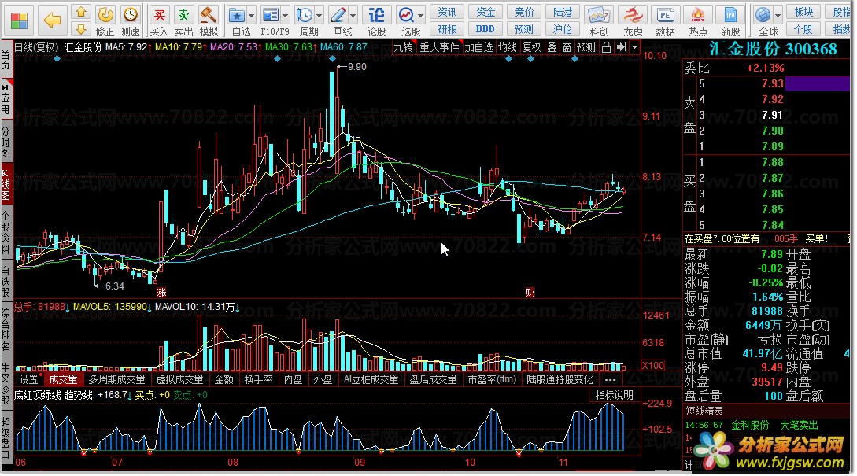
Task: Switch to 虚拟成交量 tab
Action: pos(179,379)
